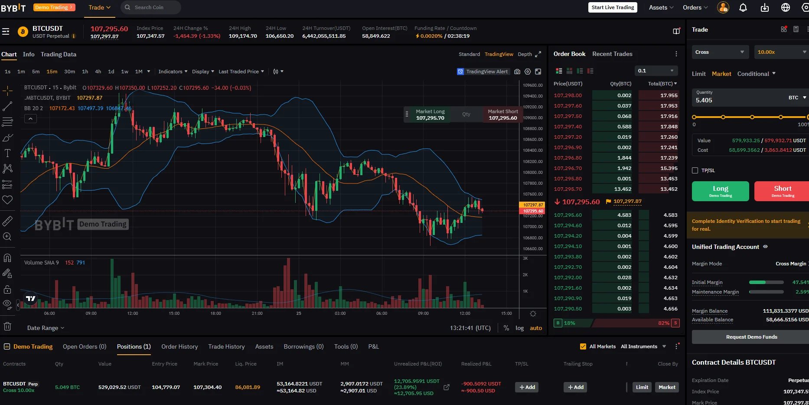Switch to the Trading Data tab

(x=59, y=54)
